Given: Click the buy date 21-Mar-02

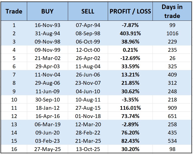Looking at the screenshot, I should click(47, 58).
